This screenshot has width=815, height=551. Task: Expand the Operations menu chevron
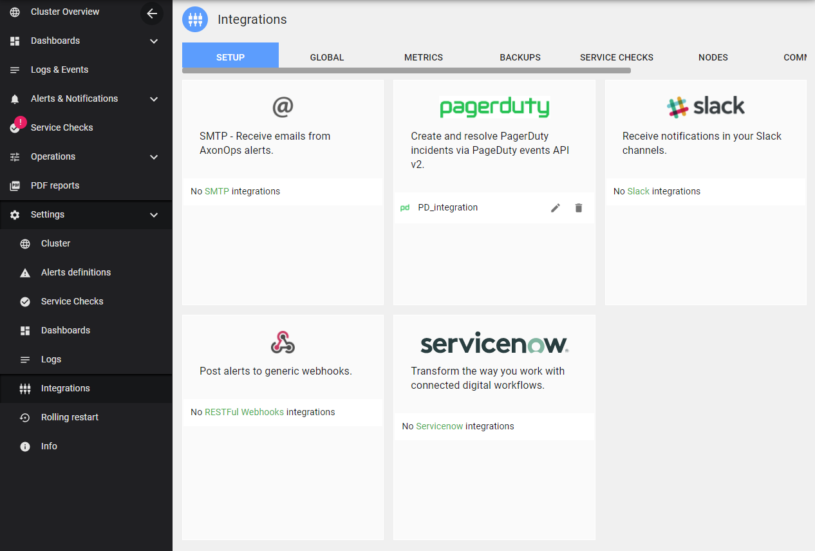(x=154, y=157)
